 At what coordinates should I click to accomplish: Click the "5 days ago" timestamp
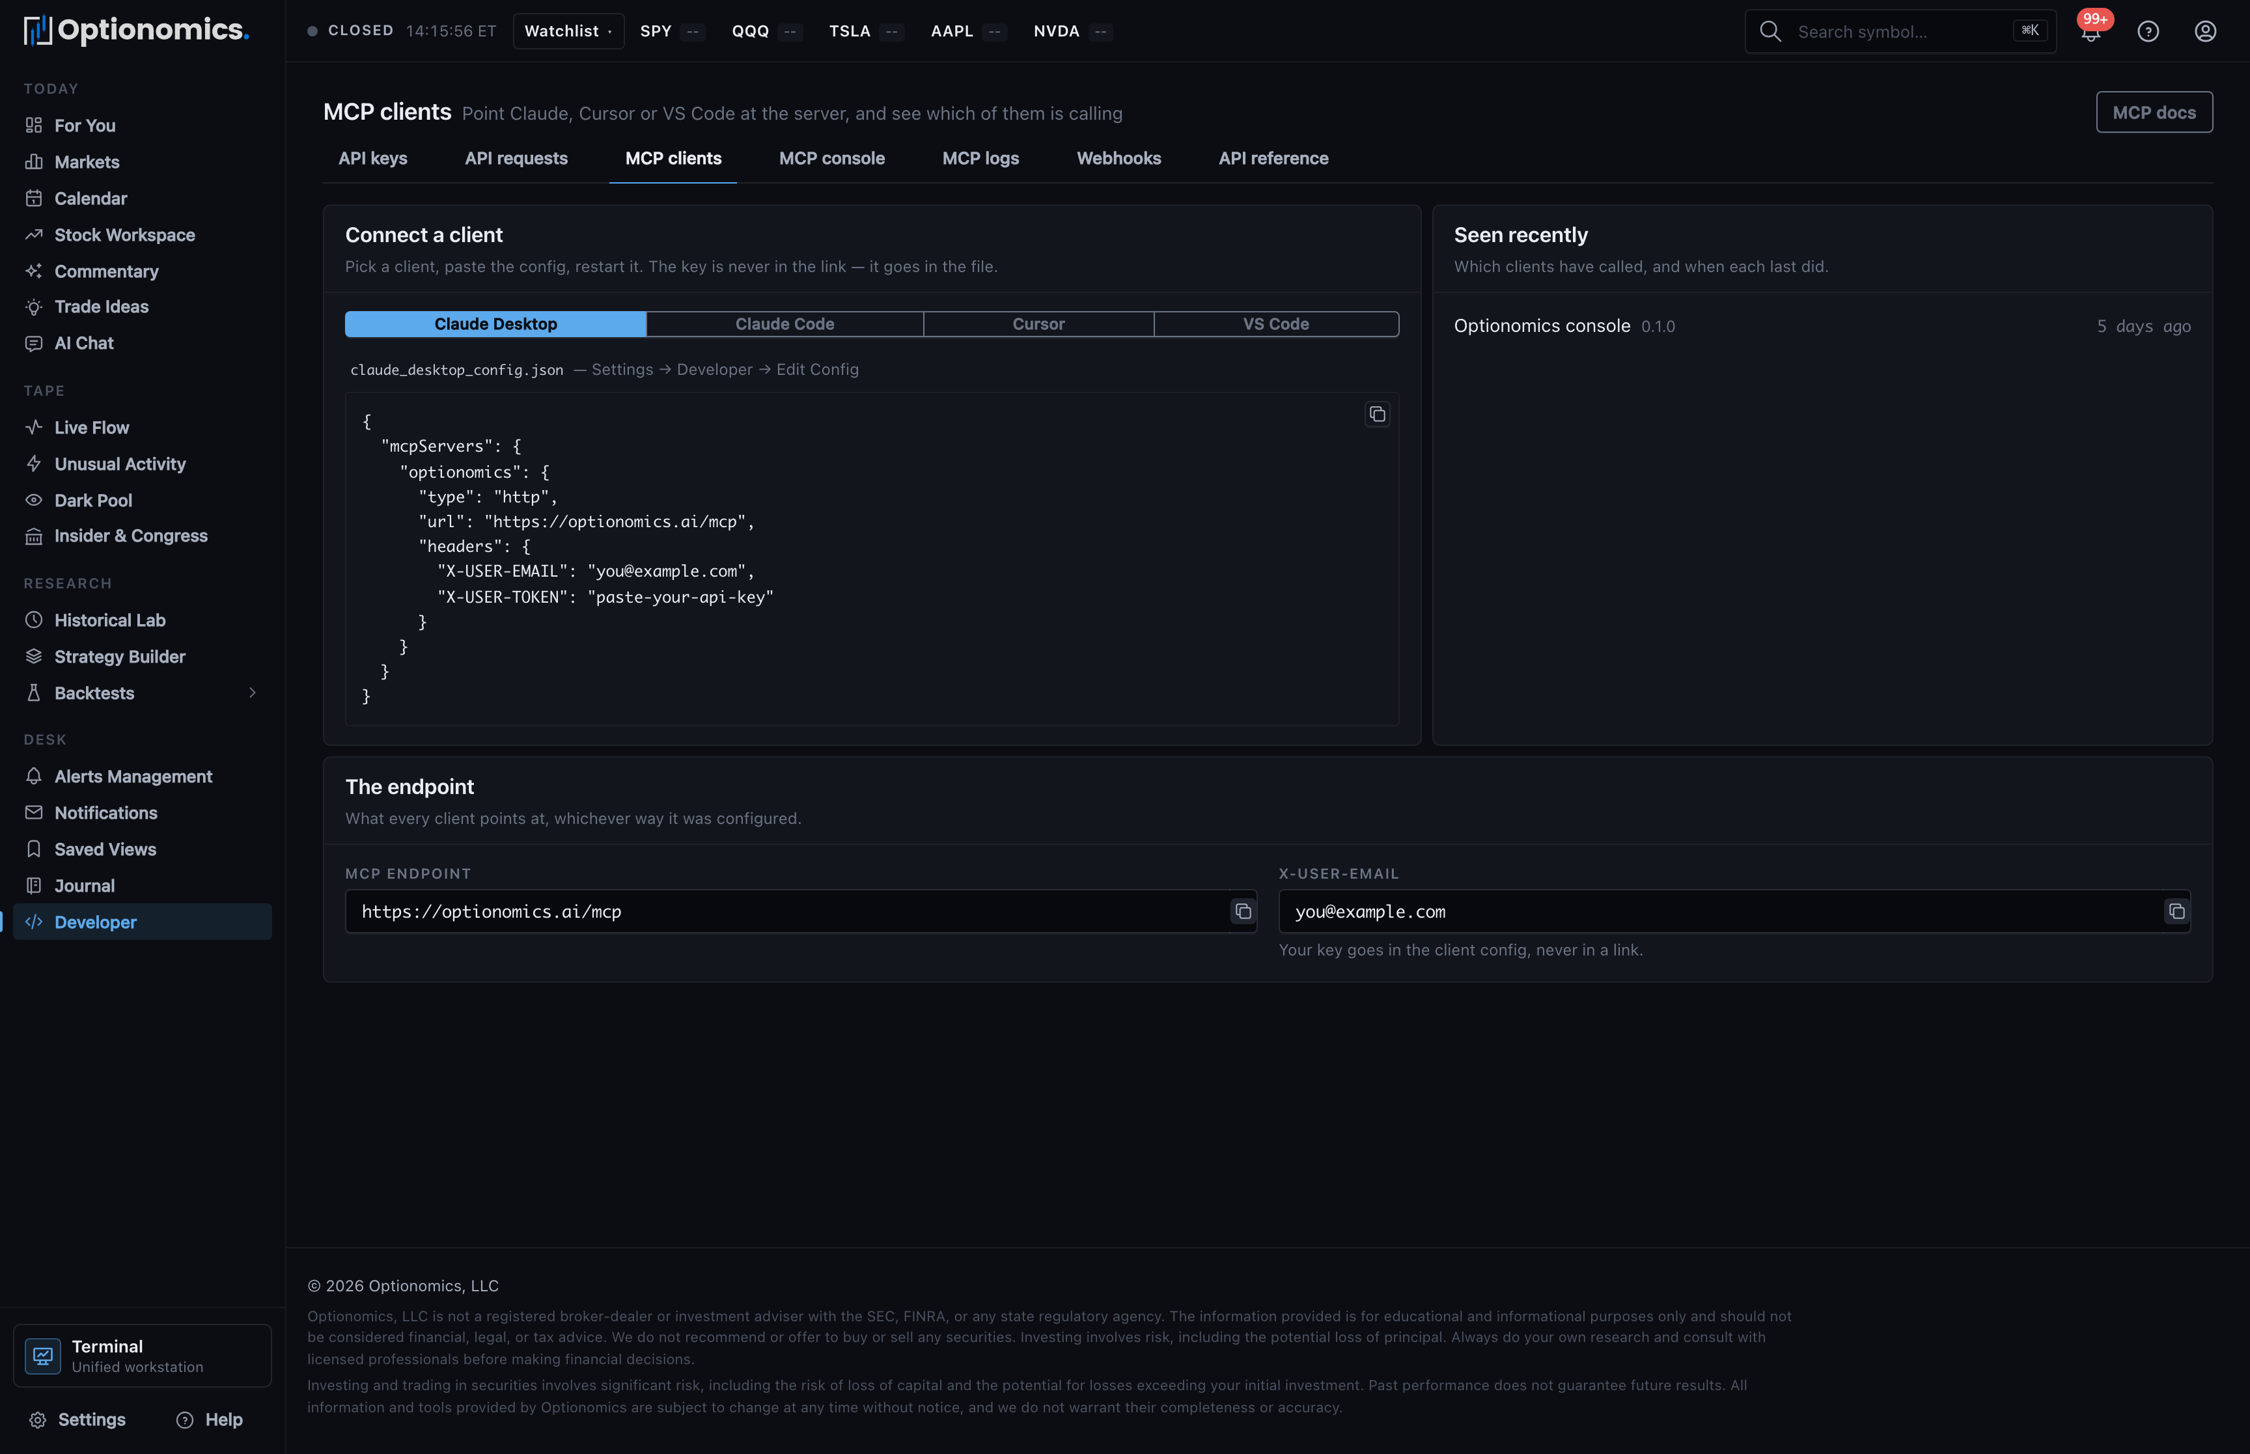point(2143,325)
